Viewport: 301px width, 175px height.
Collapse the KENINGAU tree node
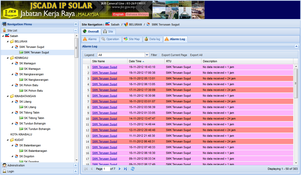8,58
